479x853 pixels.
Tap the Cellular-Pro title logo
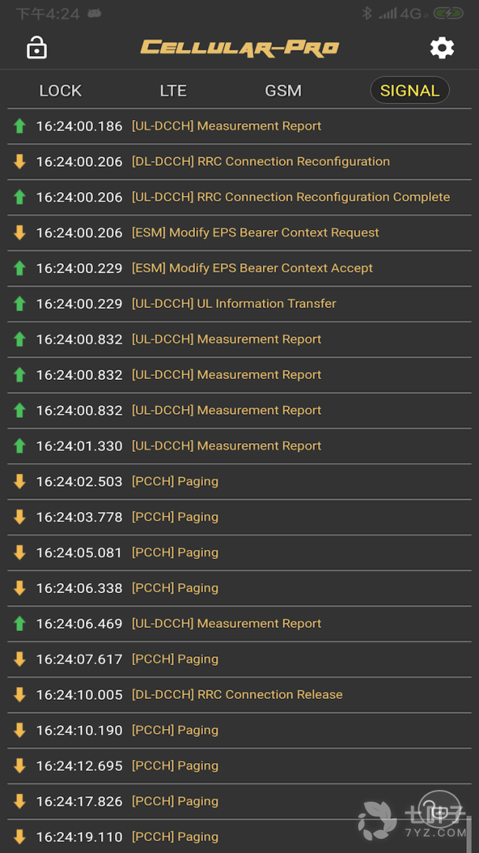tap(239, 48)
